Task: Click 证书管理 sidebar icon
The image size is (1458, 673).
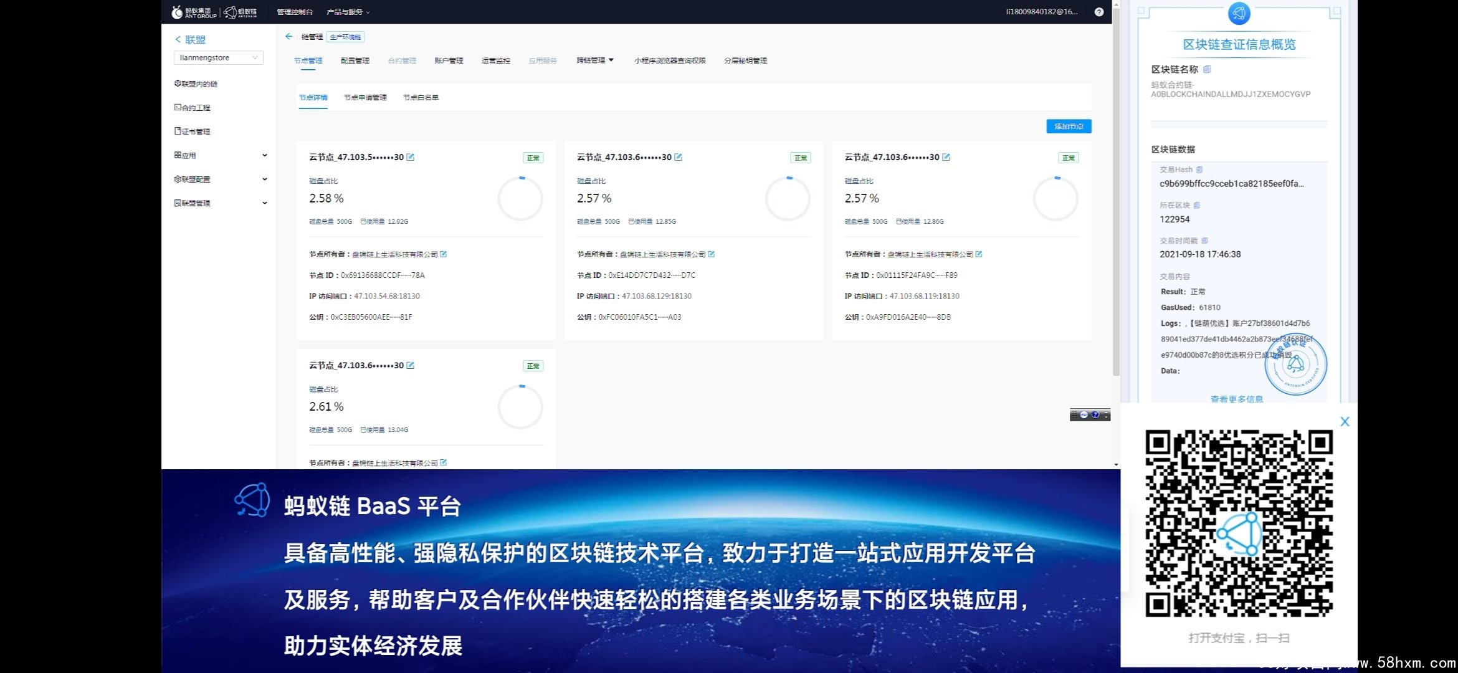Action: 178,131
